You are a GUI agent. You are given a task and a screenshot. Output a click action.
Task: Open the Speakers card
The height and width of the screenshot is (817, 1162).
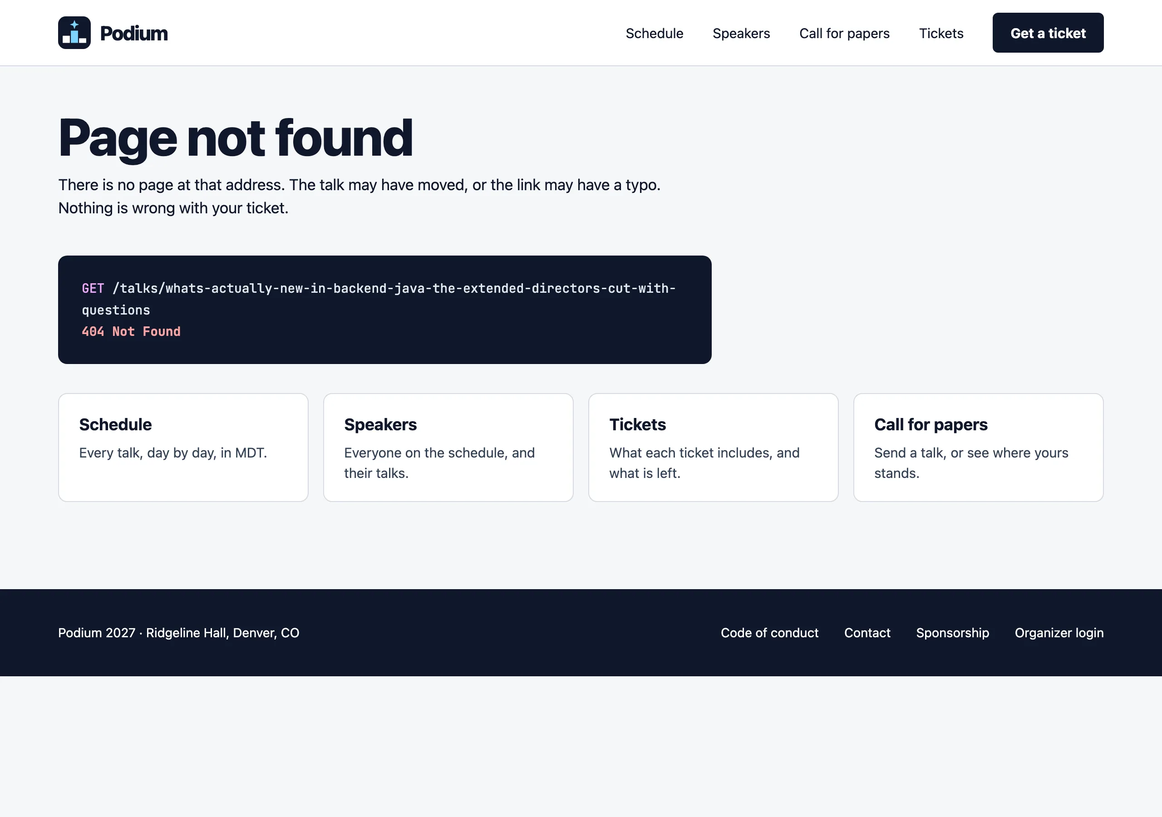pyautogui.click(x=448, y=448)
